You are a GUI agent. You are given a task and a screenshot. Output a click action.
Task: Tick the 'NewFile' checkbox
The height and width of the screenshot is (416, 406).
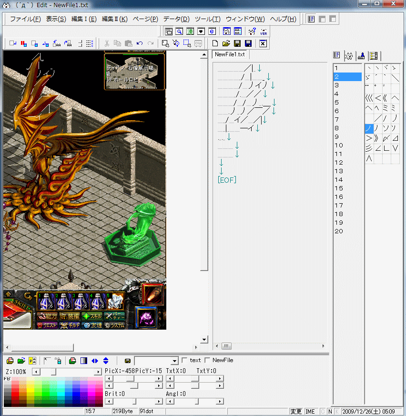pos(207,360)
